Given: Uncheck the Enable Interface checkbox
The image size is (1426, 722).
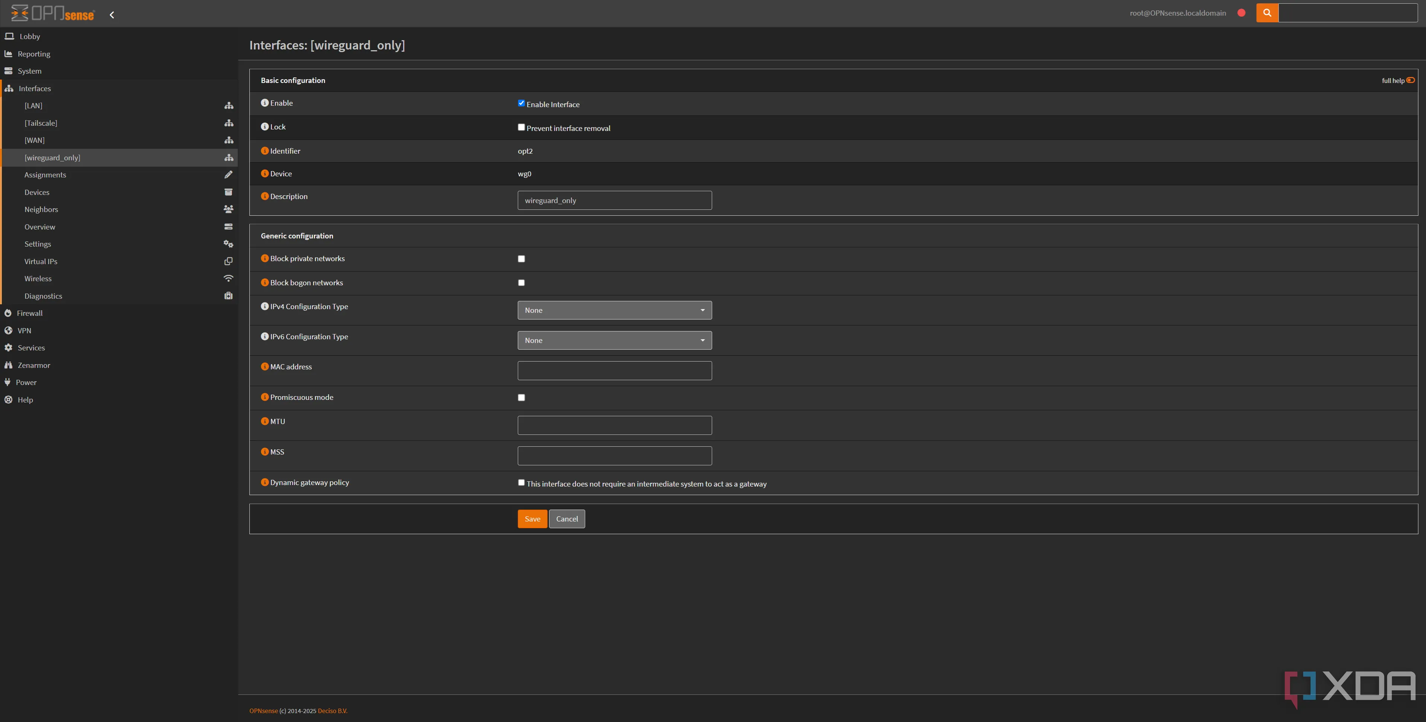Looking at the screenshot, I should (x=521, y=103).
